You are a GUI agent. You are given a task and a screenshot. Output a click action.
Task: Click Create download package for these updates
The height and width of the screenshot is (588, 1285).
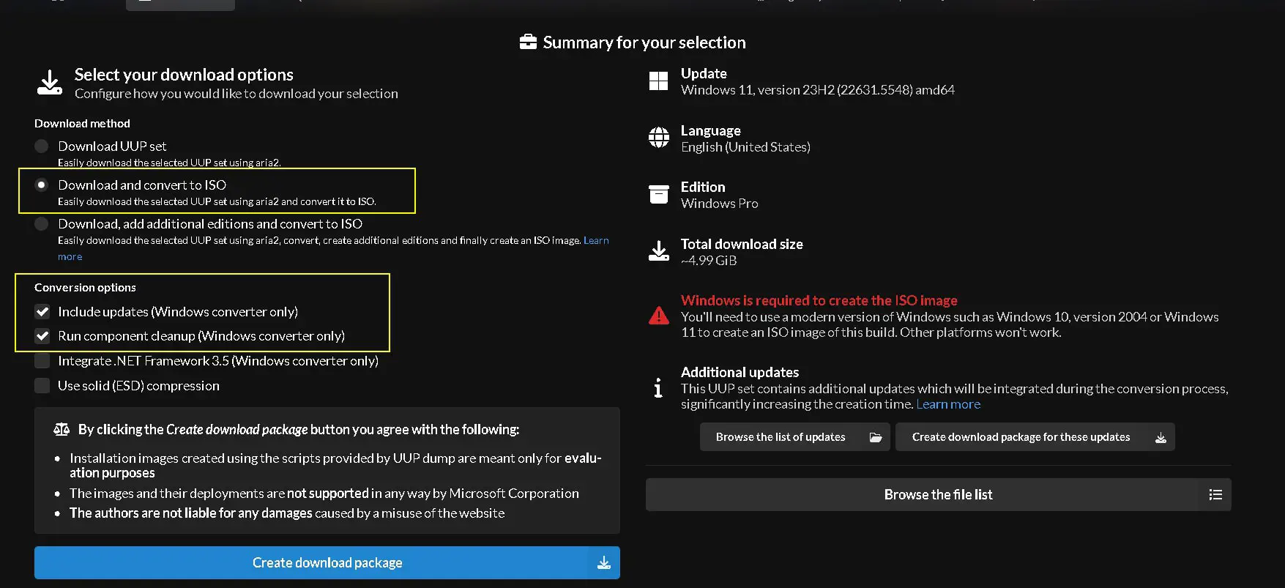point(1035,437)
